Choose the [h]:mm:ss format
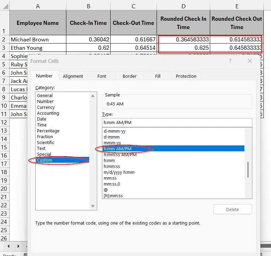271x256 pixels. pyautogui.click(x=113, y=196)
